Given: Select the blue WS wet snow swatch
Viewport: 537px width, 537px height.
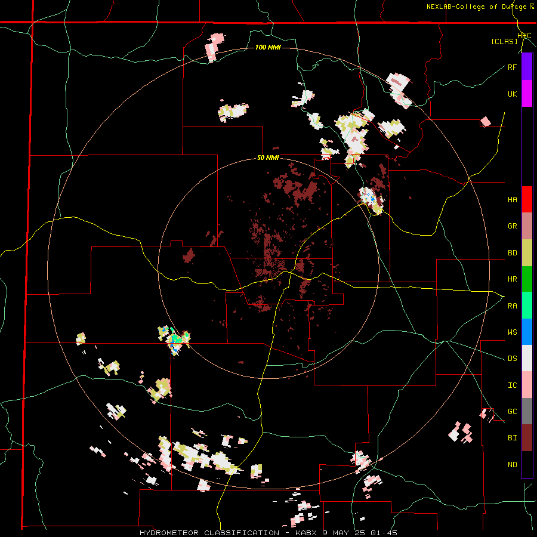Looking at the screenshot, I should (527, 332).
